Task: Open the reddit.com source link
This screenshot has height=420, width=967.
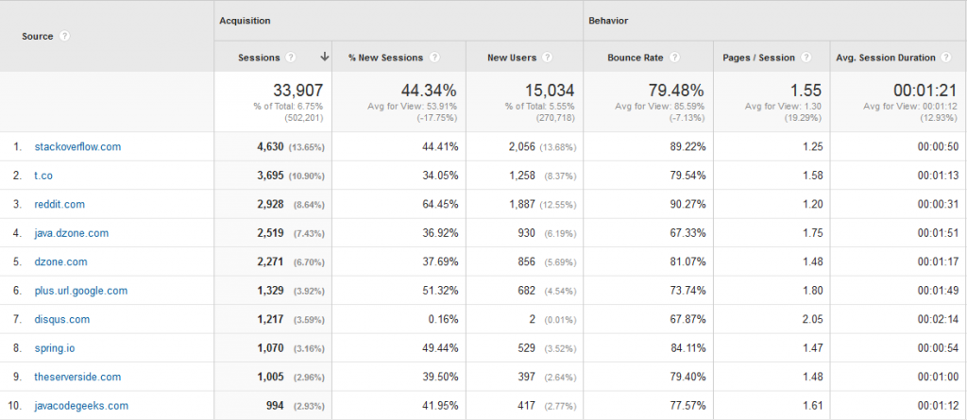Action: click(x=59, y=204)
